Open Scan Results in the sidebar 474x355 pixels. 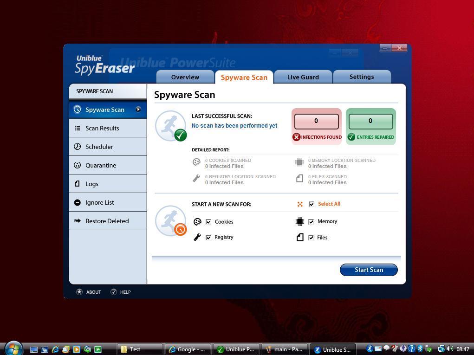[x=108, y=128]
